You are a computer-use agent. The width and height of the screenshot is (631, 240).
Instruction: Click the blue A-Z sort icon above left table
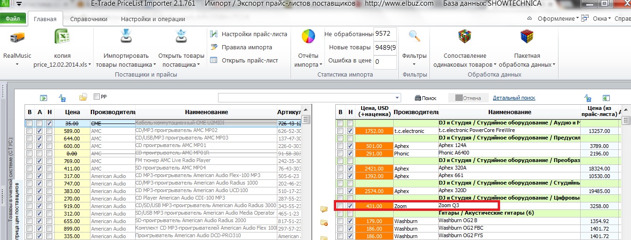pyautogui.click(x=62, y=98)
